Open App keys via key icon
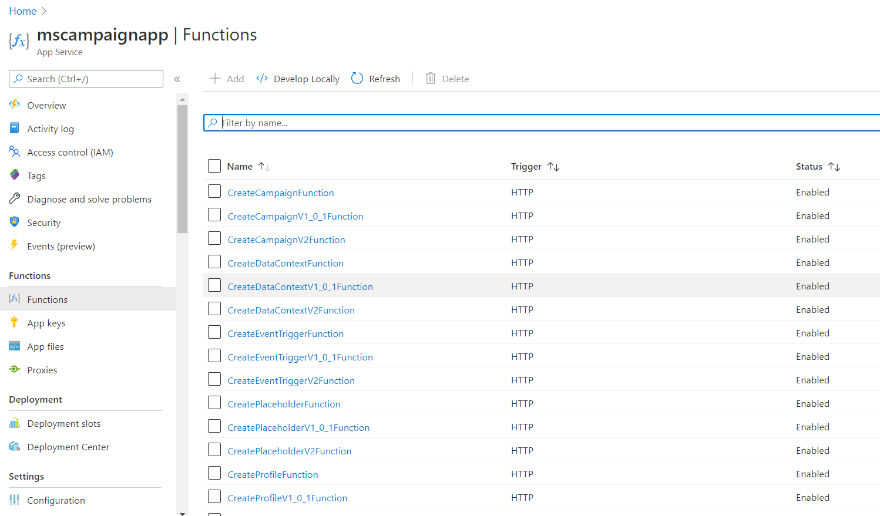Image resolution: width=880 pixels, height=516 pixels. click(x=15, y=322)
